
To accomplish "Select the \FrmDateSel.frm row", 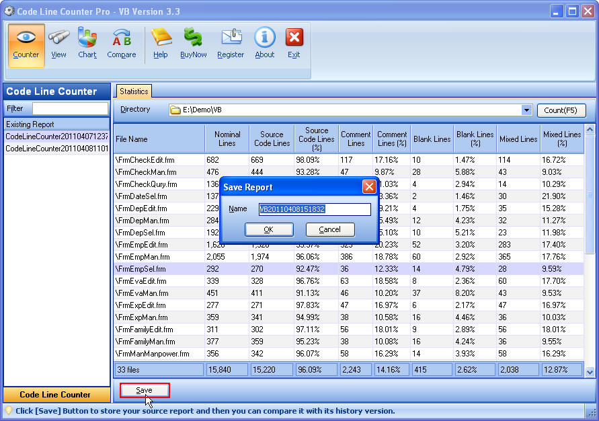I will point(349,196).
